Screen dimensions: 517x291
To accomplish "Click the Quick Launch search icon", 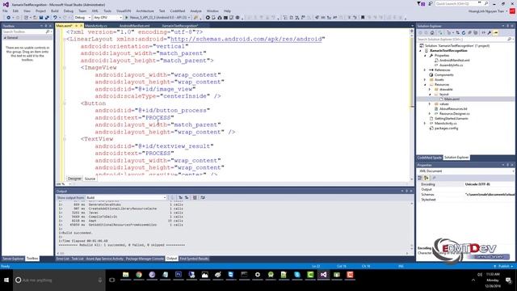I will 486,3.
